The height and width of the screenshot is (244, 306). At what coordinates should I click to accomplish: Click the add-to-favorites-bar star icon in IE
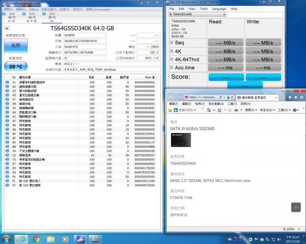click(x=170, y=110)
